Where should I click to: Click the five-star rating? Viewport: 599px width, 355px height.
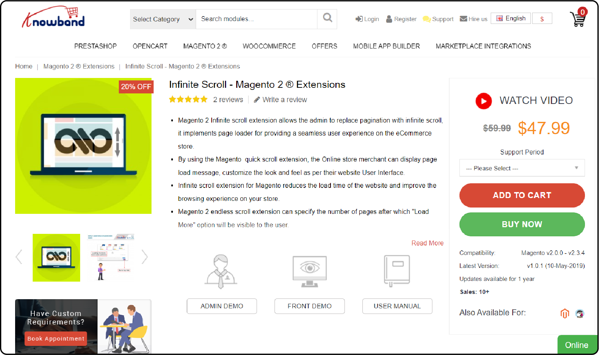tap(188, 99)
